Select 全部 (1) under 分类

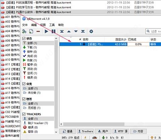point(38,88)
